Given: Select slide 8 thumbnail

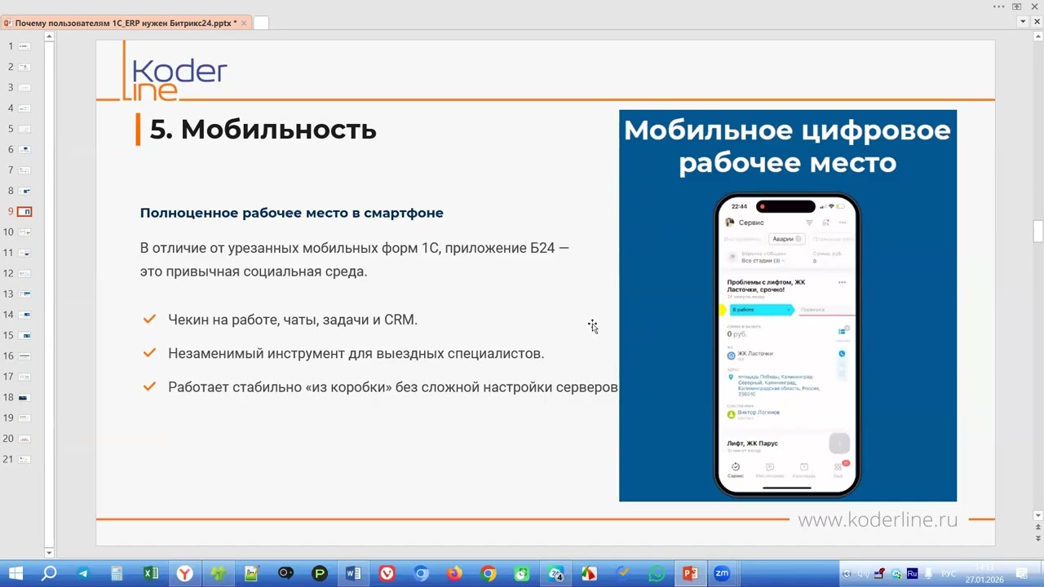Looking at the screenshot, I should coord(24,191).
